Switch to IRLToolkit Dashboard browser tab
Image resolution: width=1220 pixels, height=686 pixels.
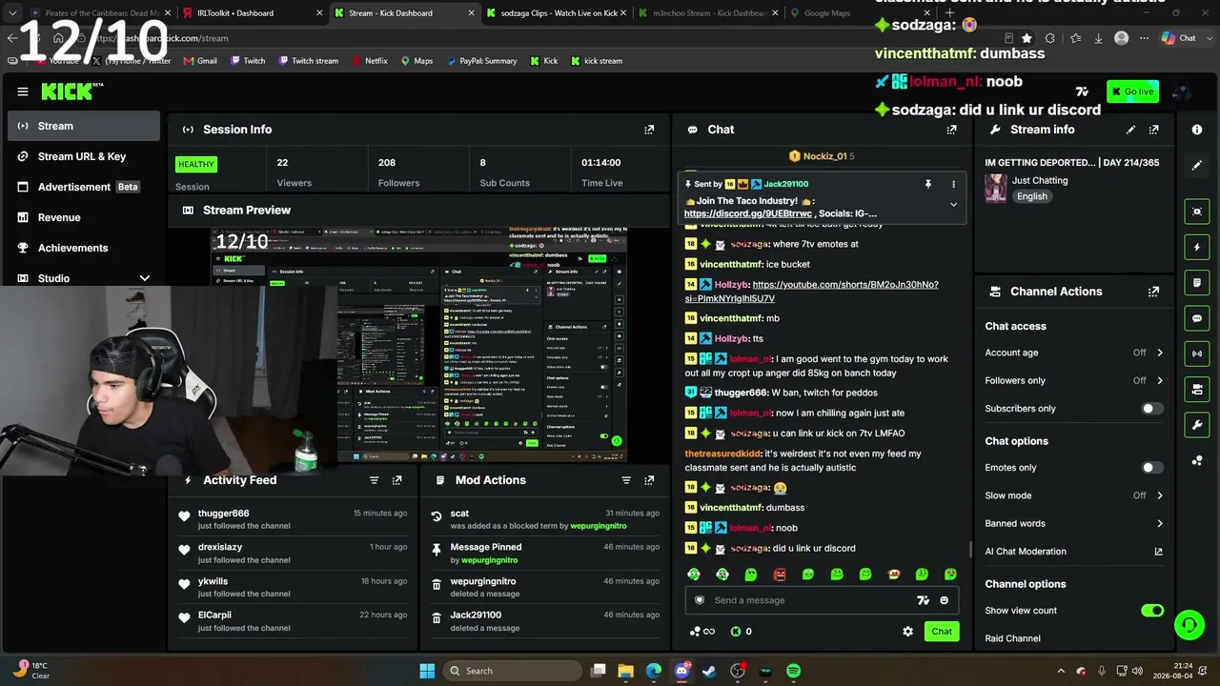point(251,13)
